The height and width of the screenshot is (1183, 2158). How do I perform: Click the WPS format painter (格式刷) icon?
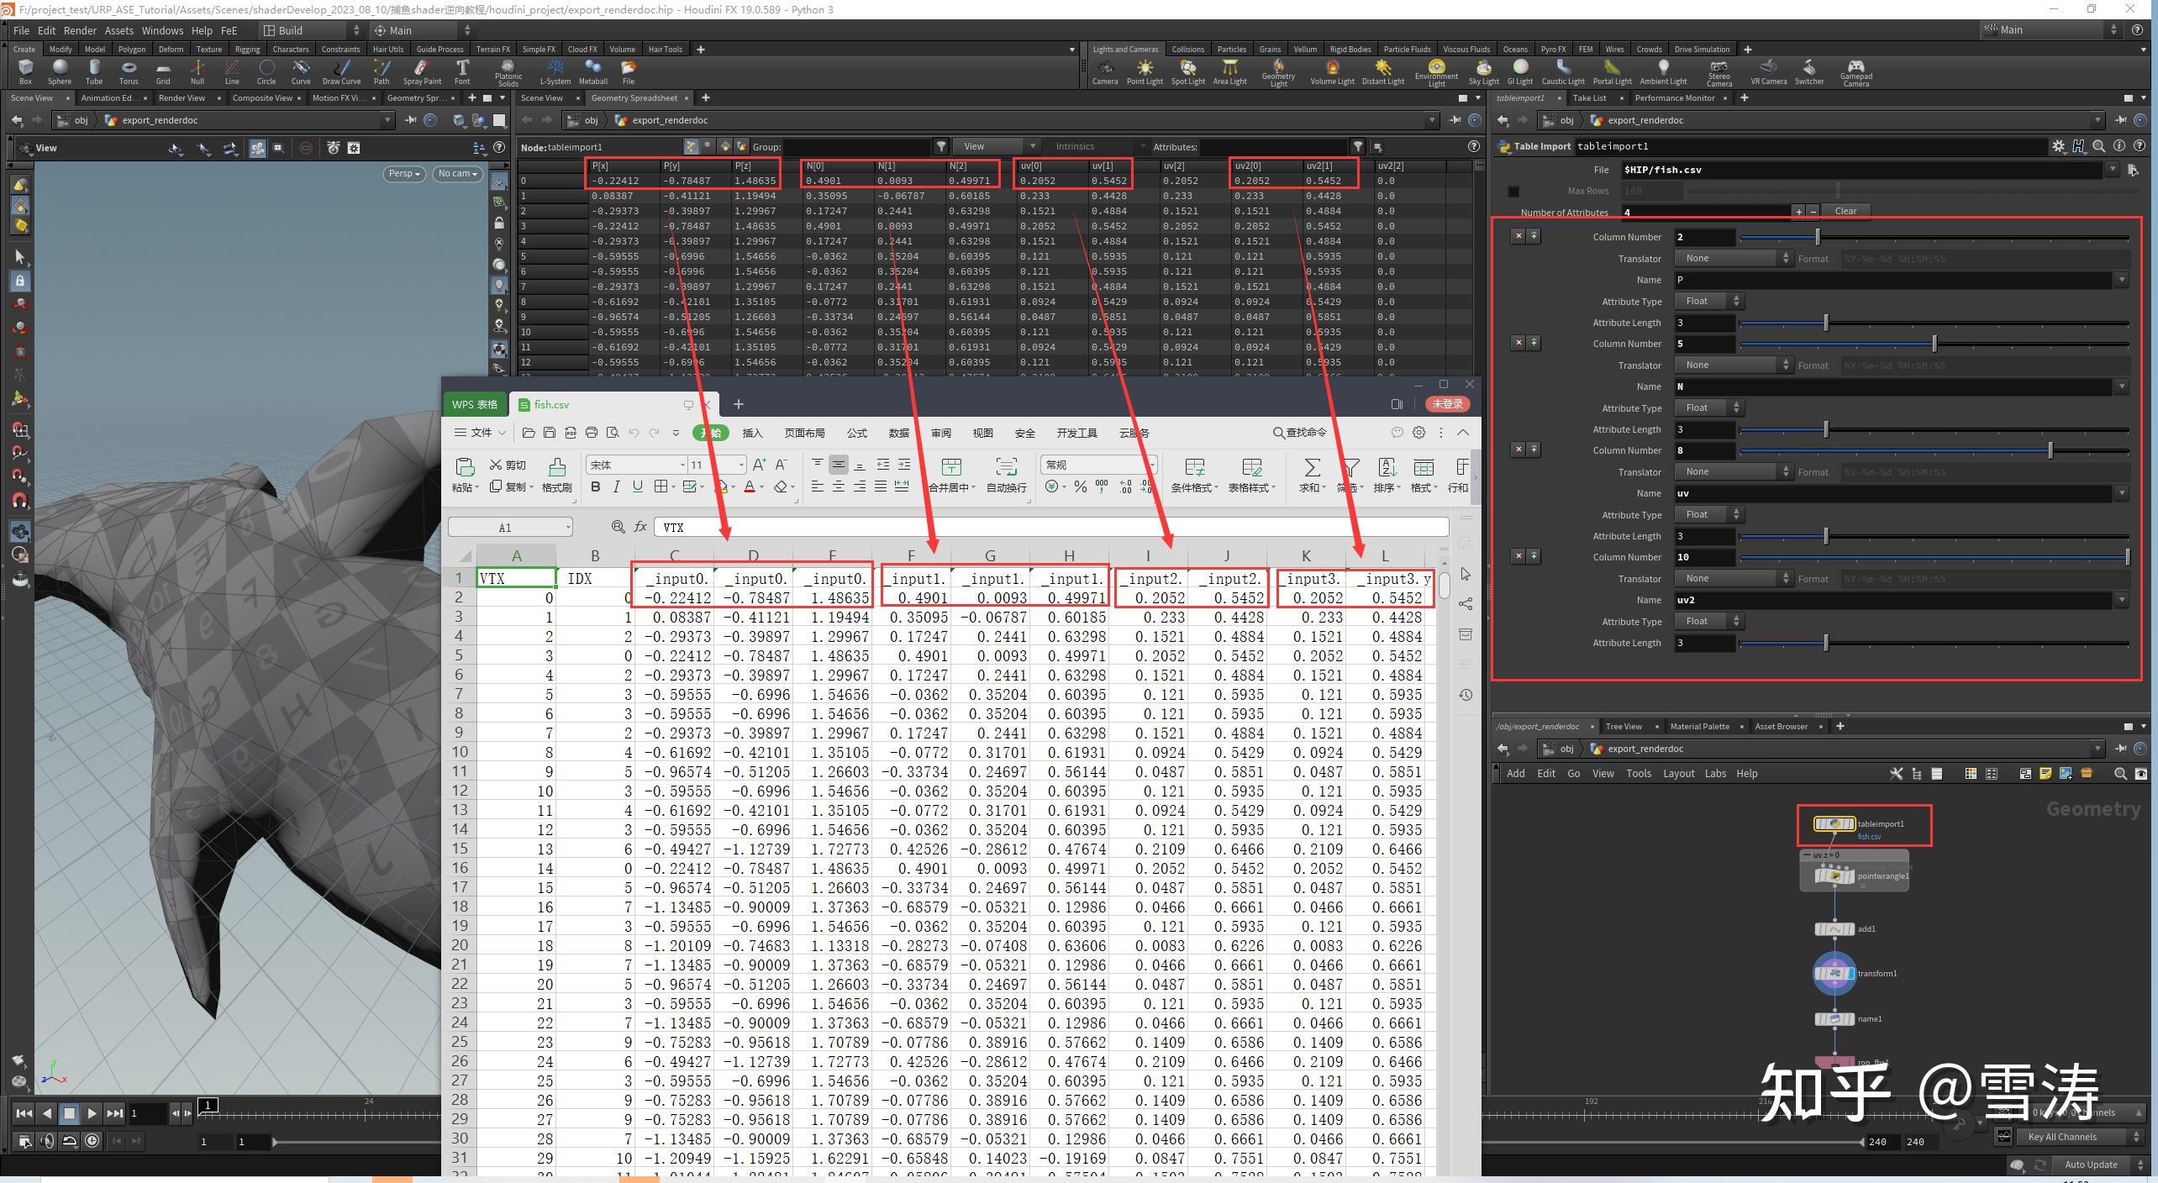click(556, 475)
